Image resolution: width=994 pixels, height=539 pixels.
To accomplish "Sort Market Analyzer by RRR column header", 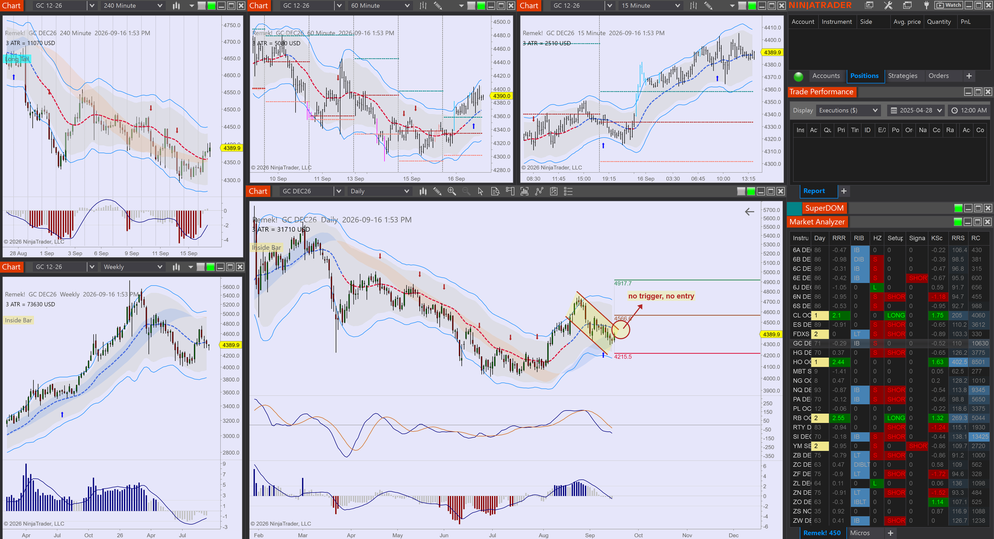I will pos(839,238).
